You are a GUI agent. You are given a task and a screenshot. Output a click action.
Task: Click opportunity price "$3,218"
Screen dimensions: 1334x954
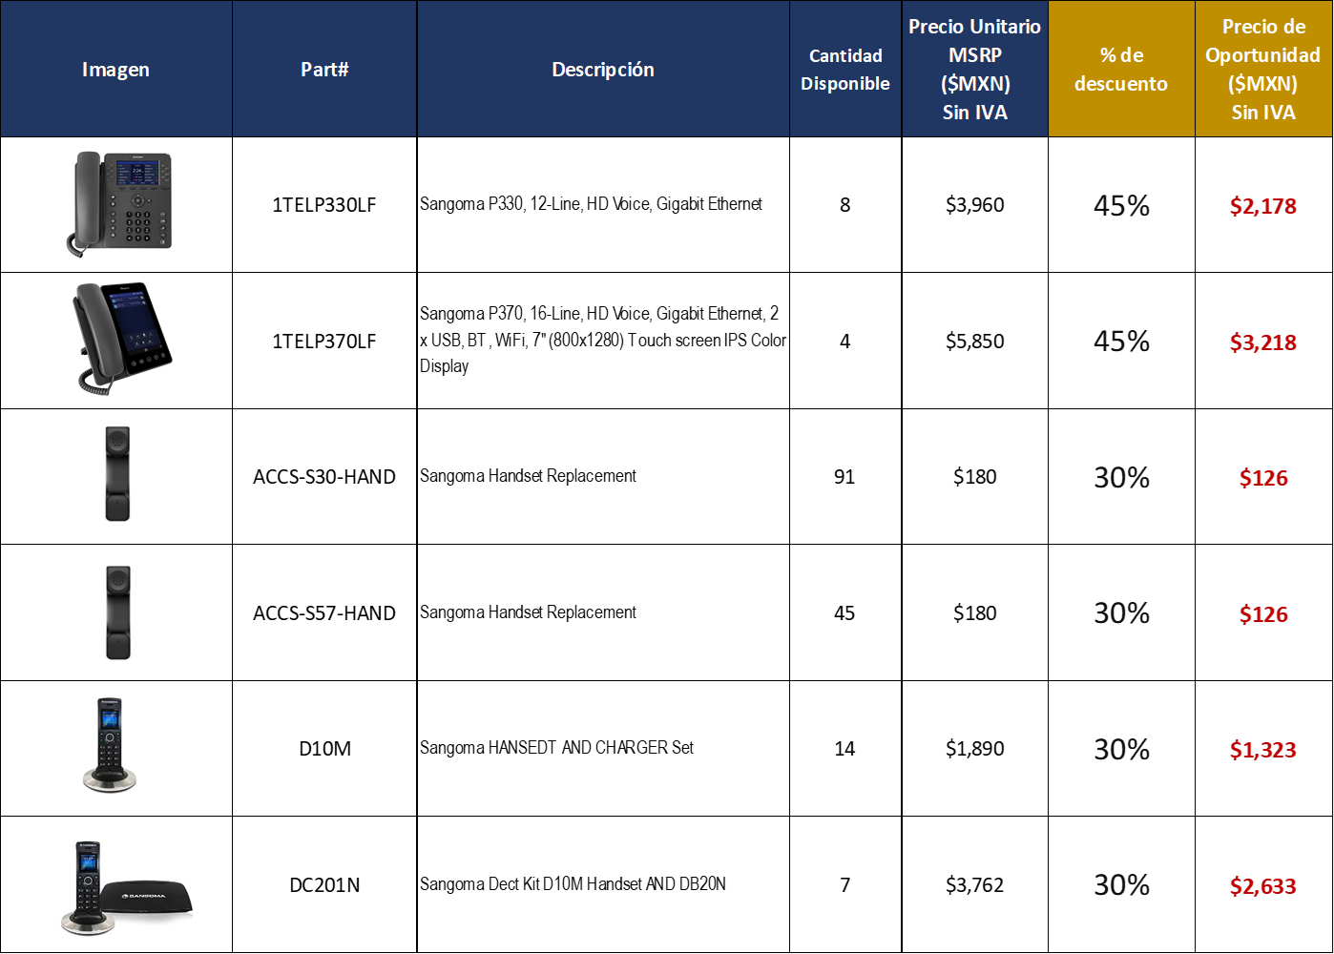1262,342
